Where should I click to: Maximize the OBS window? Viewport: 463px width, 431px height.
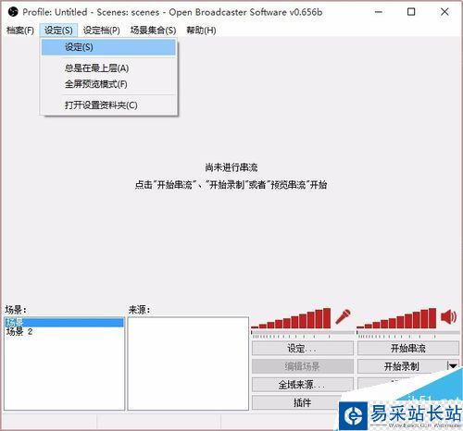click(x=411, y=12)
